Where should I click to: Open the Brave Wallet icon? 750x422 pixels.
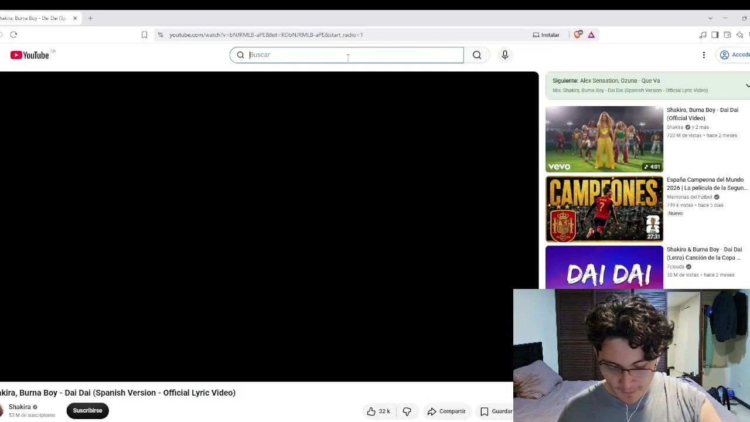pyautogui.click(x=727, y=35)
